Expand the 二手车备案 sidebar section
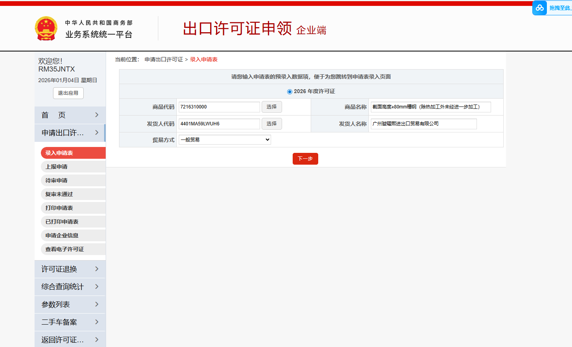 70,322
